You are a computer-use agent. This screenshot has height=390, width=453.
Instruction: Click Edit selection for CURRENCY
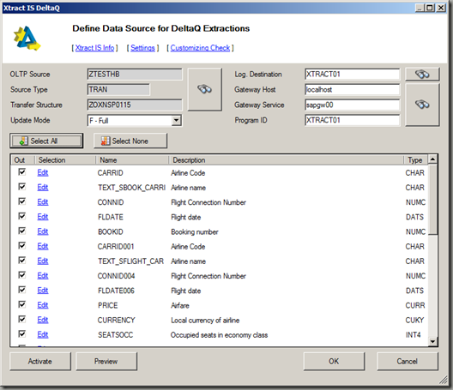coord(43,320)
